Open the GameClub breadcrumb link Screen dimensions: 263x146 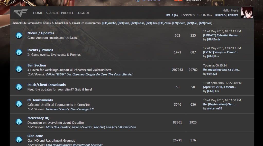[61, 23]
